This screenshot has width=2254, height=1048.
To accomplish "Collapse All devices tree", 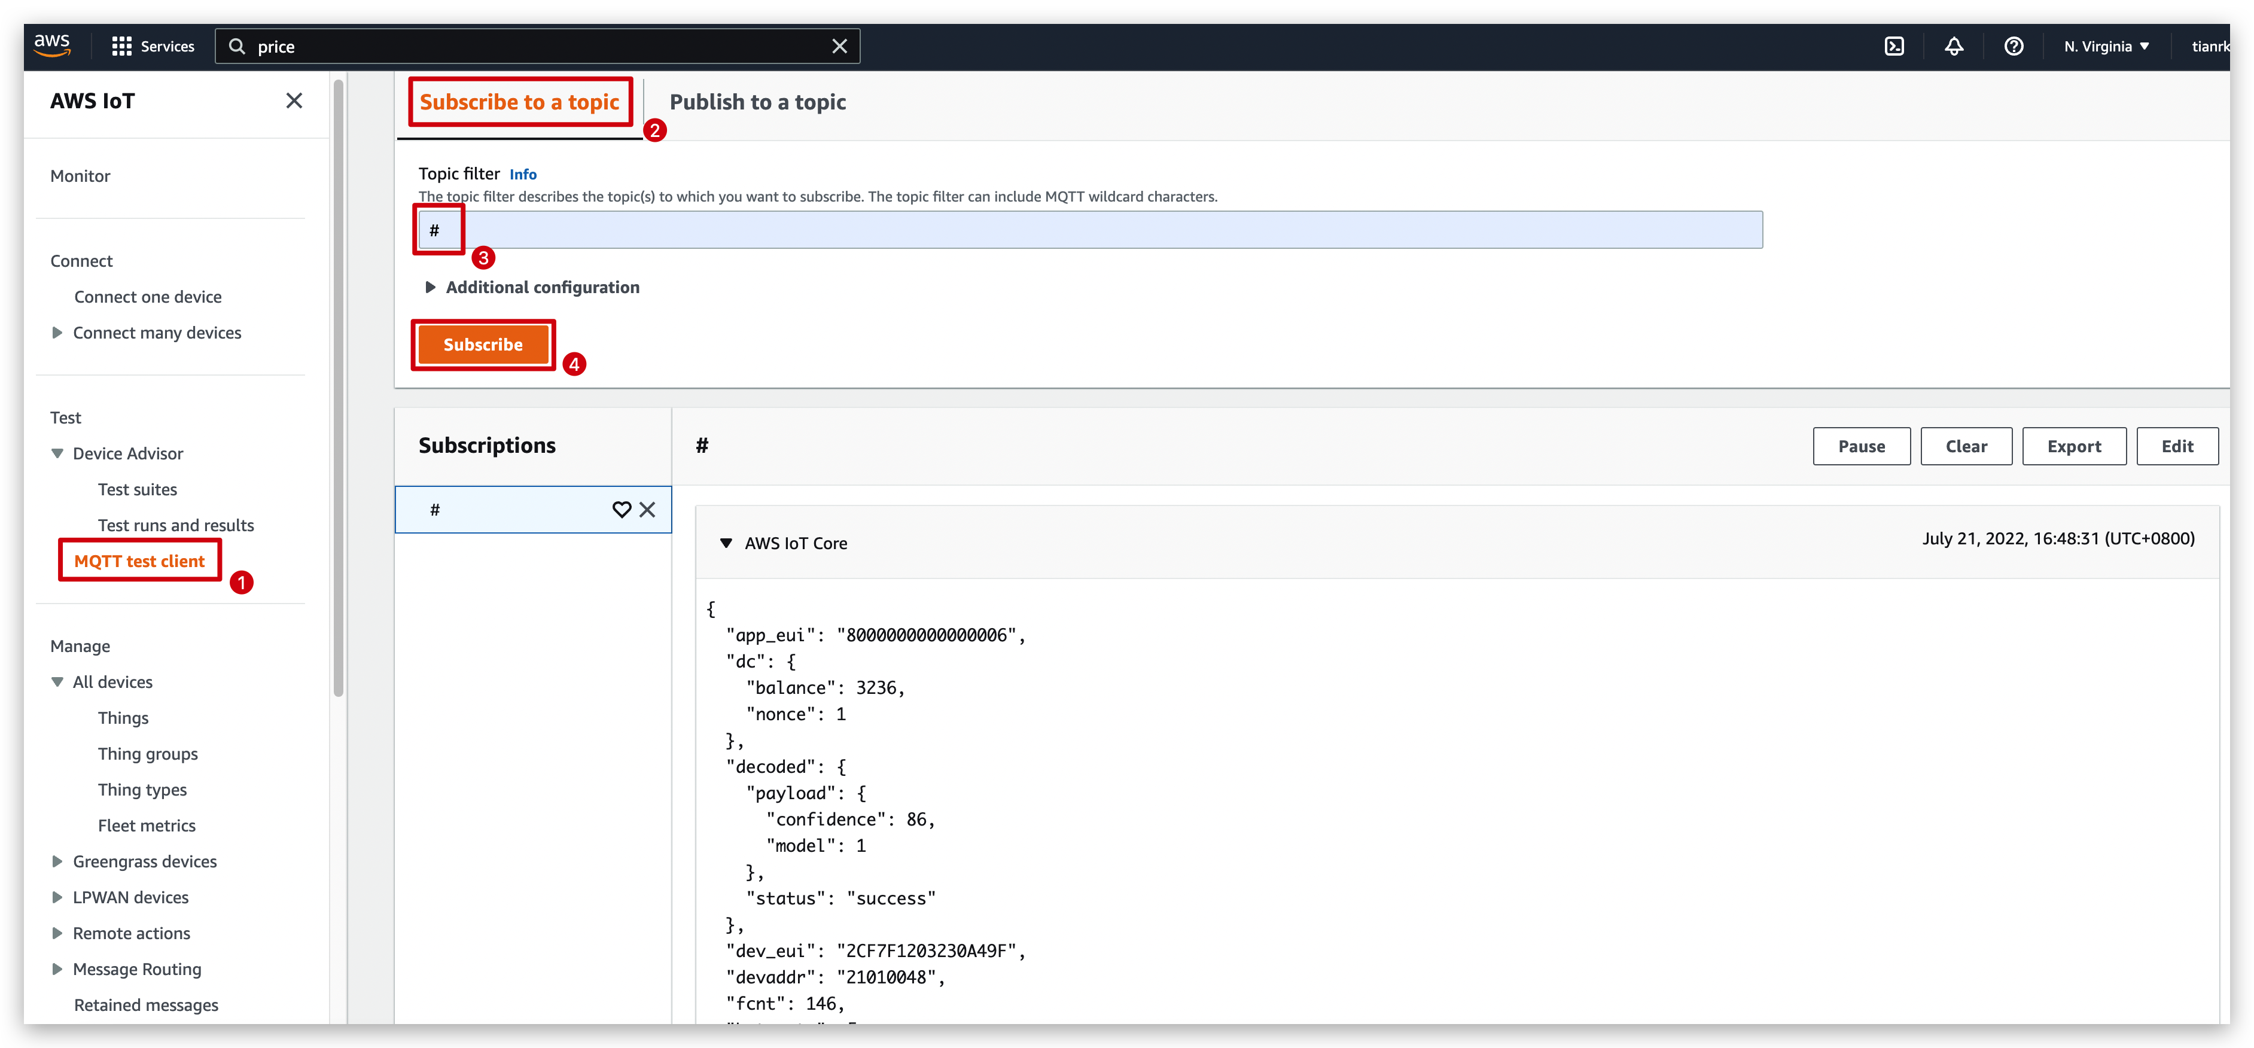I will pos(57,681).
